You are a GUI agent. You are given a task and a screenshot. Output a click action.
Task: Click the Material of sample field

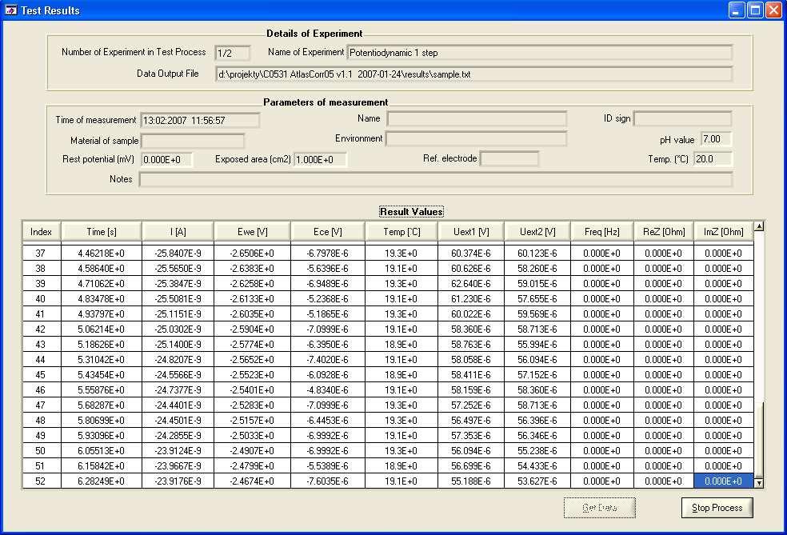click(193, 141)
